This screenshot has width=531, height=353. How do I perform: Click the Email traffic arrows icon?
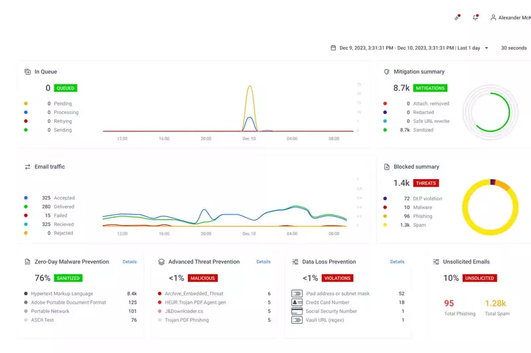(28, 167)
